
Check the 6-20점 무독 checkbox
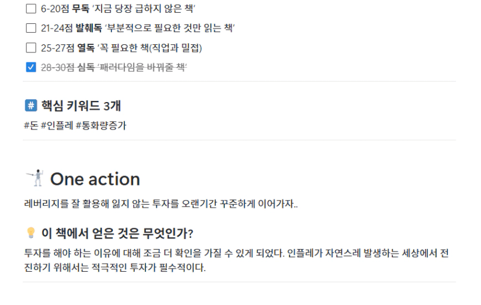point(29,9)
